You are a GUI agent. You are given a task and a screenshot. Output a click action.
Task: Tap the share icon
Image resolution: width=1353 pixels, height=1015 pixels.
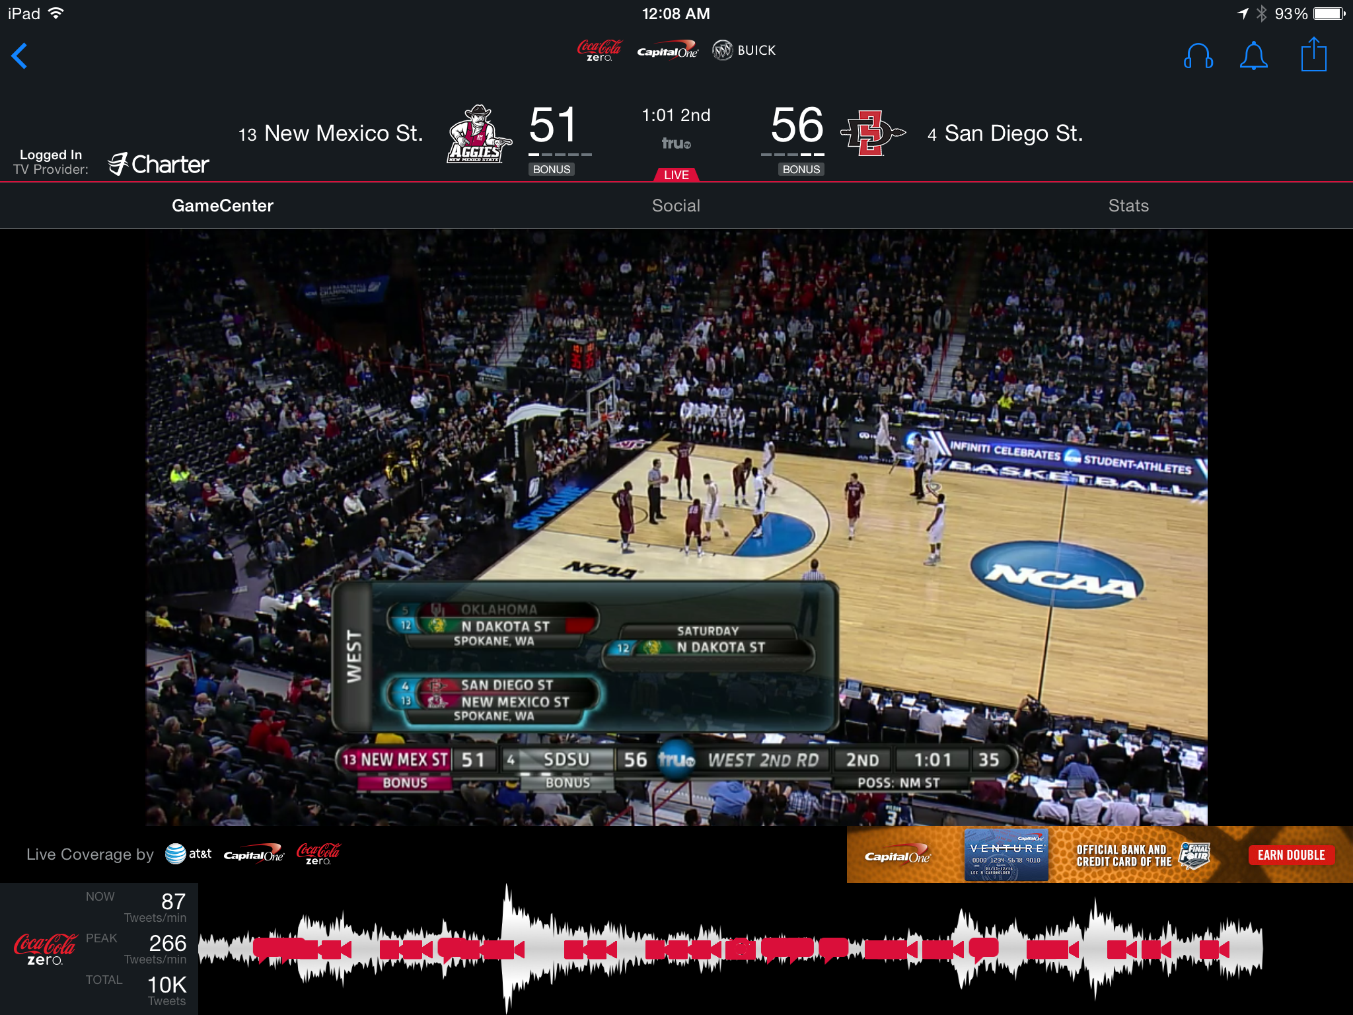(1313, 55)
